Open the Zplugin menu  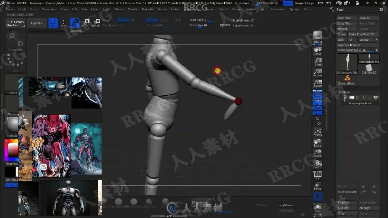tap(294, 9)
